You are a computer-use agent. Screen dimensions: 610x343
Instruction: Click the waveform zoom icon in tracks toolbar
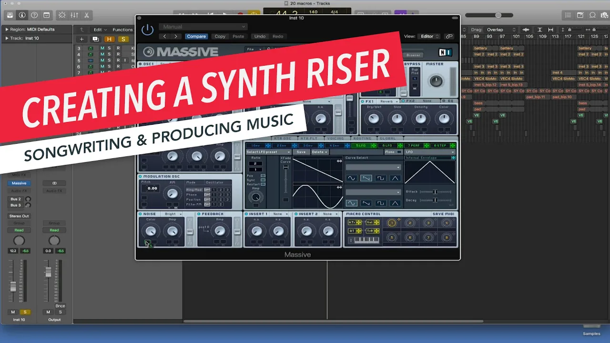(x=527, y=30)
